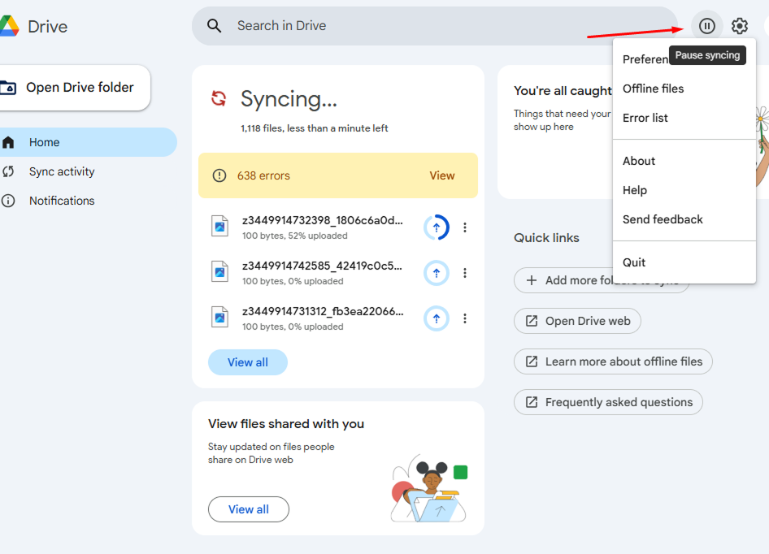Go to Sync activity in sidebar

coord(62,171)
